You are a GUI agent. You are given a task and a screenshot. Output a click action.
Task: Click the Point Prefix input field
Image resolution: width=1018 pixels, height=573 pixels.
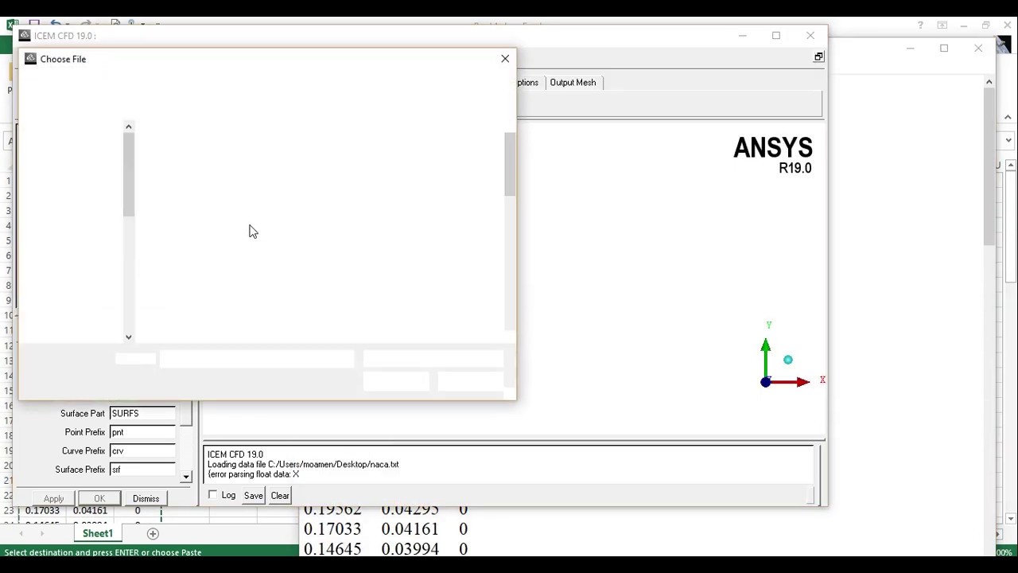(x=142, y=432)
